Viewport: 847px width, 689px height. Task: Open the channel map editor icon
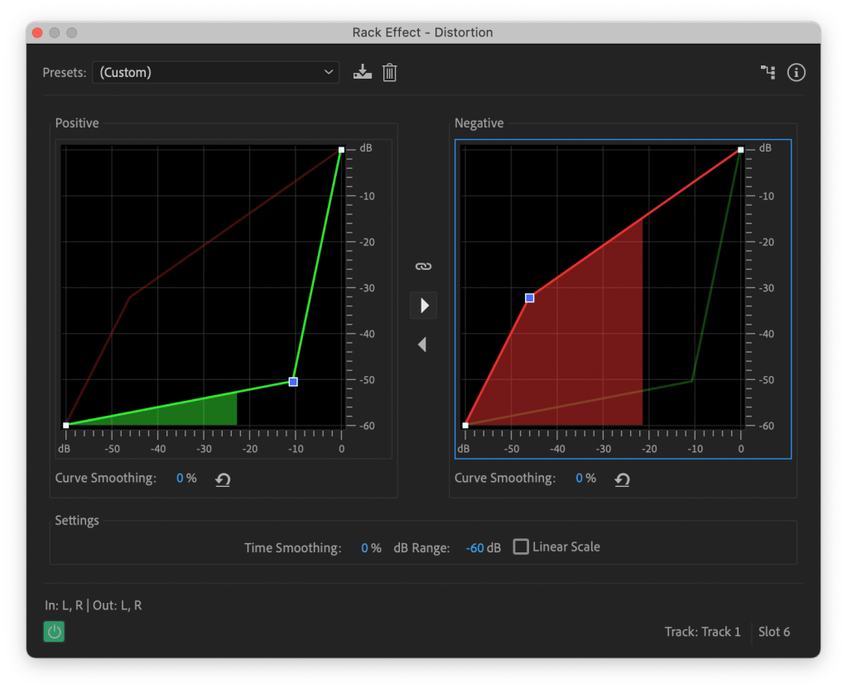point(768,73)
